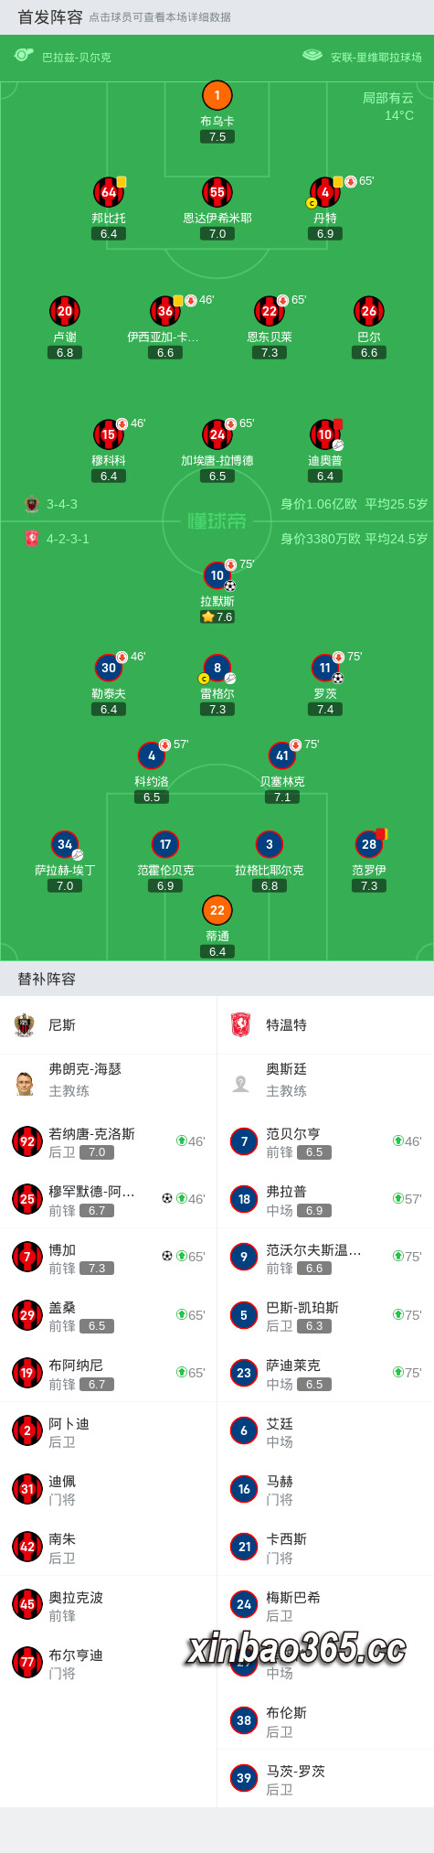This screenshot has height=1853, width=434.
Task: Click the 尼斯 team crest in substitutes
Action: click(x=25, y=1024)
